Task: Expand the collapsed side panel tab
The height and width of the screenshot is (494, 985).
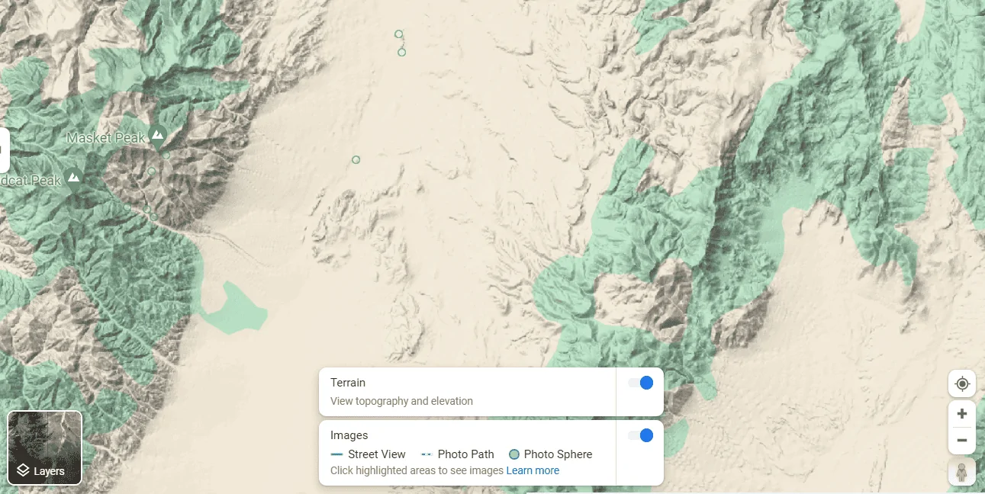Action: 4,150
